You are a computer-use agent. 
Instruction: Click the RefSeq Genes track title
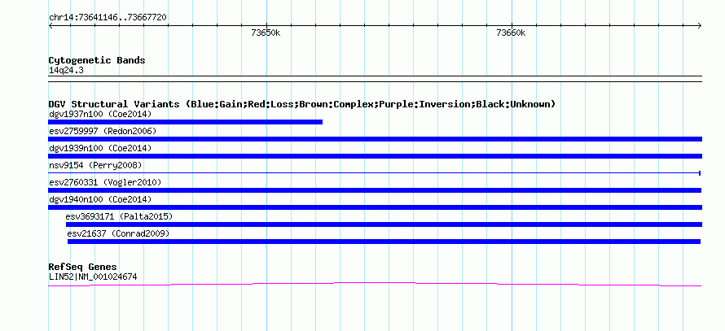[x=83, y=267]
